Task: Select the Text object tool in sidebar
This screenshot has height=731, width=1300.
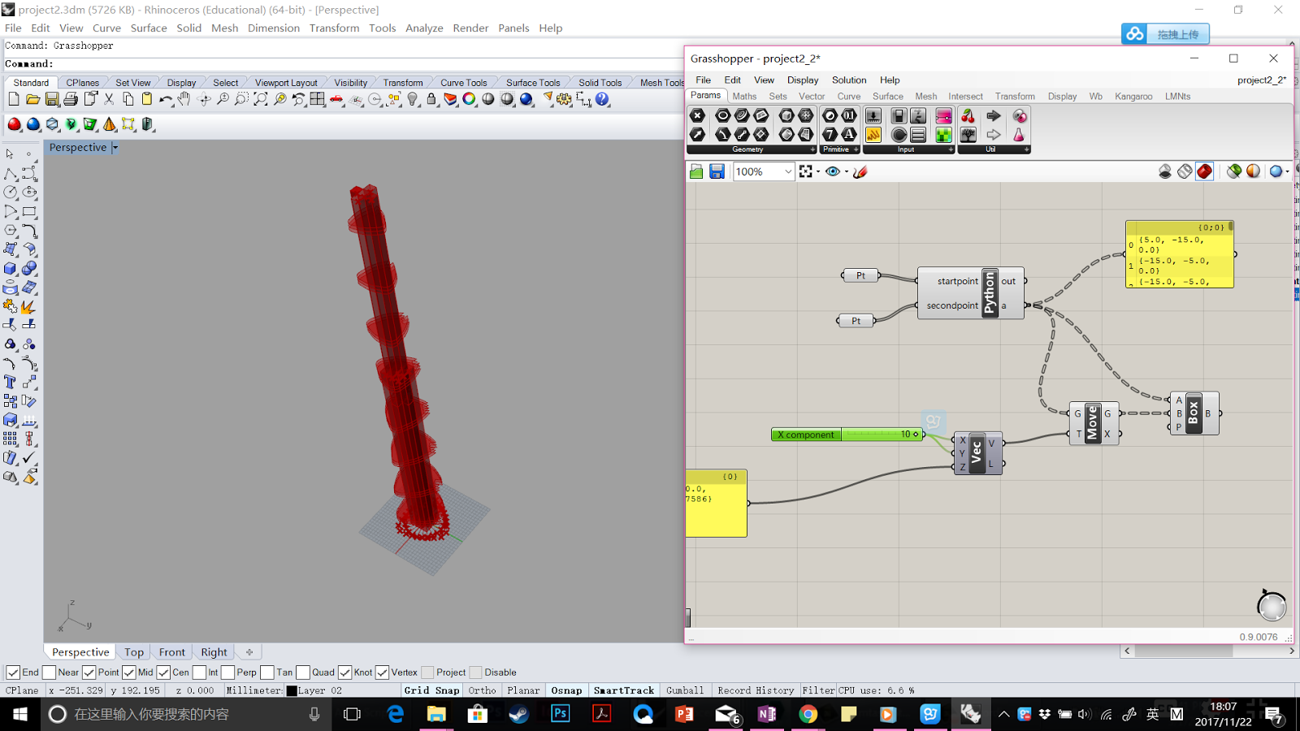Action: (x=11, y=382)
